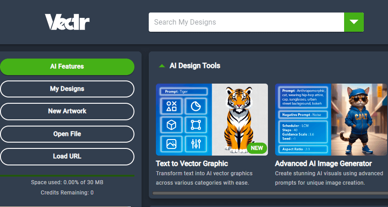388x207 pixels.
Task: Click the picture icon in tiger card
Action: click(171, 144)
